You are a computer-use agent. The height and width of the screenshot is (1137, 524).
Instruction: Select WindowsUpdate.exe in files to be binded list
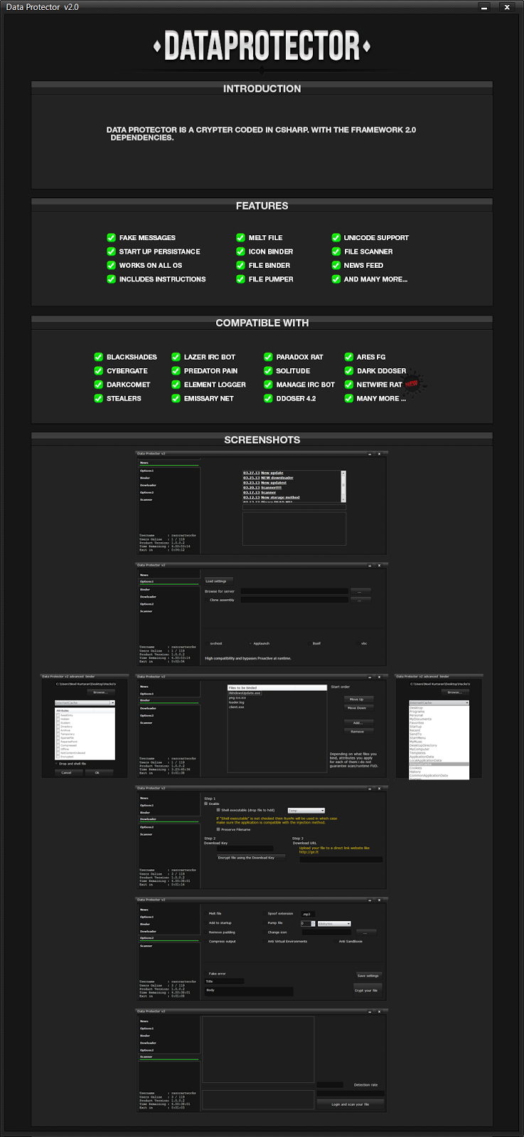point(245,693)
